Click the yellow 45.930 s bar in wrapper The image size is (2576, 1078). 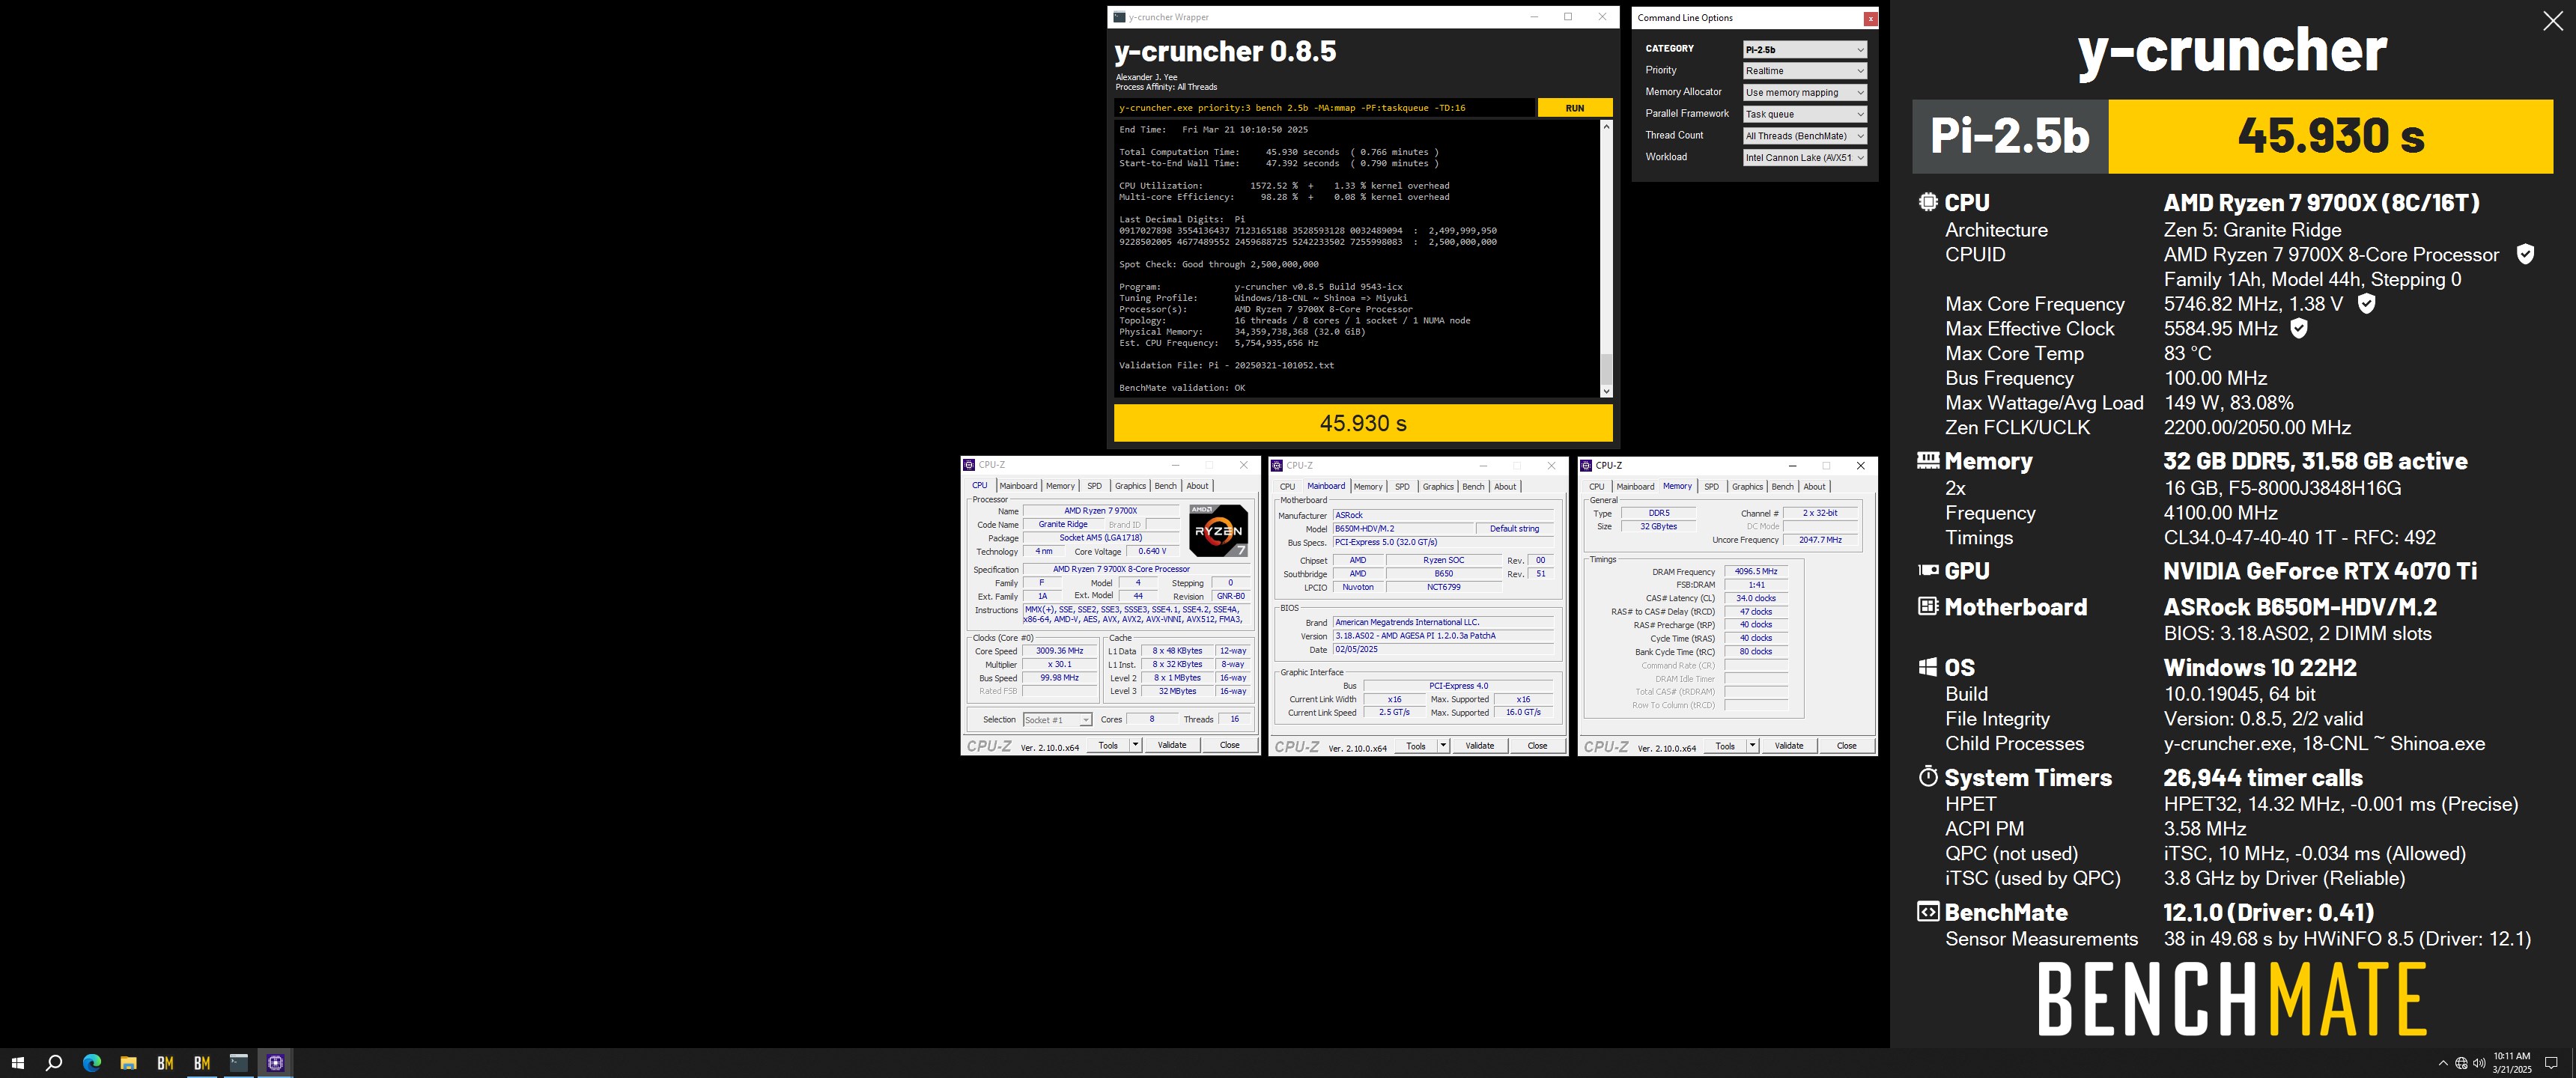pyautogui.click(x=1363, y=423)
